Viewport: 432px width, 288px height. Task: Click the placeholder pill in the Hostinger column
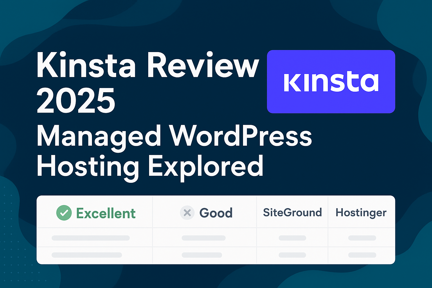pos(361,238)
